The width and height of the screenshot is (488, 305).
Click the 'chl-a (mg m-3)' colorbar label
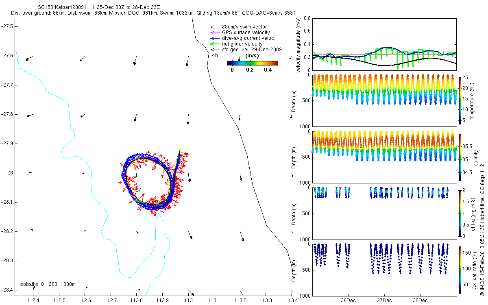coord(473,213)
